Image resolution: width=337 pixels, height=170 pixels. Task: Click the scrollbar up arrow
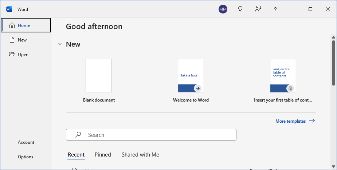point(333,37)
